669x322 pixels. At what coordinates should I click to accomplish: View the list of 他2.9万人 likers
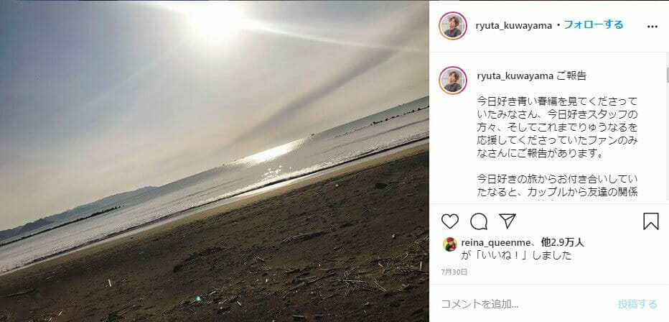point(563,242)
